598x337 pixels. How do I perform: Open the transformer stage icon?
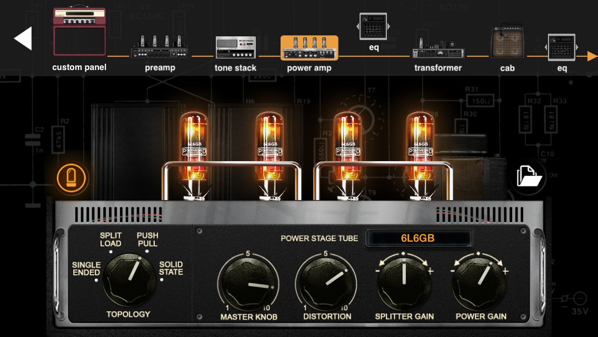438,48
